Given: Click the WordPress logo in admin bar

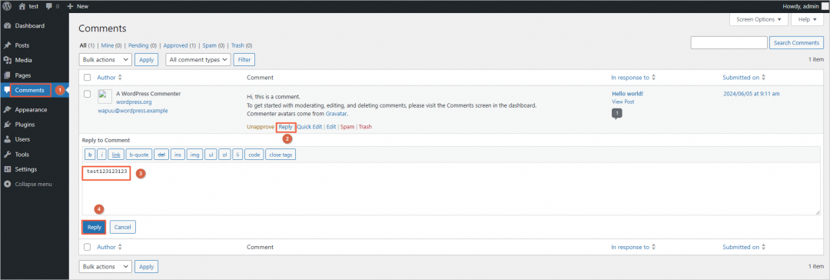Looking at the screenshot, I should click(8, 6).
